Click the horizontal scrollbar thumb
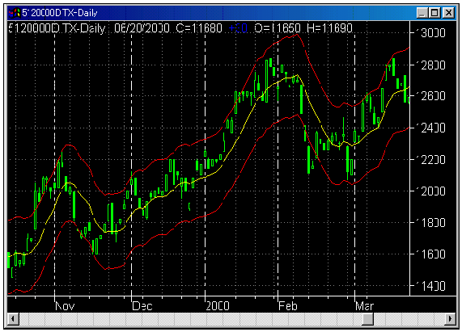The width and height of the screenshot is (462, 332). coord(367,319)
